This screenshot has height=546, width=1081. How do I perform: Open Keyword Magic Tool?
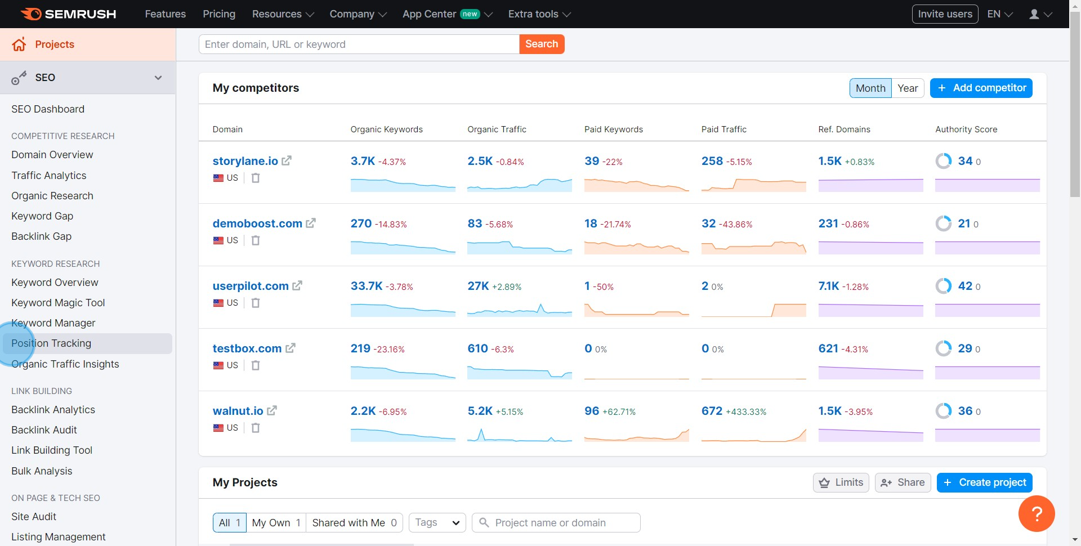click(x=58, y=303)
